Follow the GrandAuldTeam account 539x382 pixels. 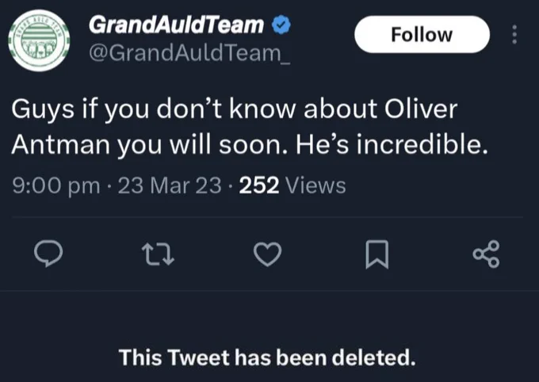pos(422,34)
